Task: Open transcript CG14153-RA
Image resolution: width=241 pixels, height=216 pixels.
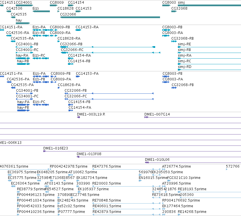Action: [x=87, y=27]
